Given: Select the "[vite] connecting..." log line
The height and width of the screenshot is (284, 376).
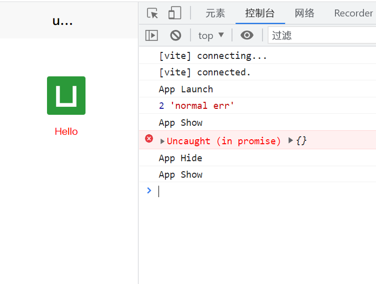Looking at the screenshot, I should click(257, 55).
